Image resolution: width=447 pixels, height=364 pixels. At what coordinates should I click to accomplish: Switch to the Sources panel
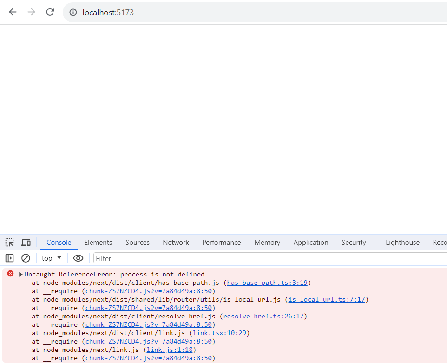pyautogui.click(x=137, y=242)
